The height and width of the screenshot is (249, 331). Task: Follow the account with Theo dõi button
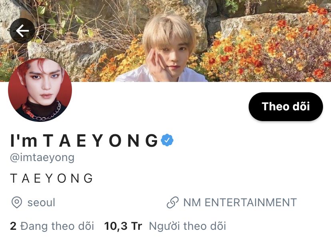[285, 107]
